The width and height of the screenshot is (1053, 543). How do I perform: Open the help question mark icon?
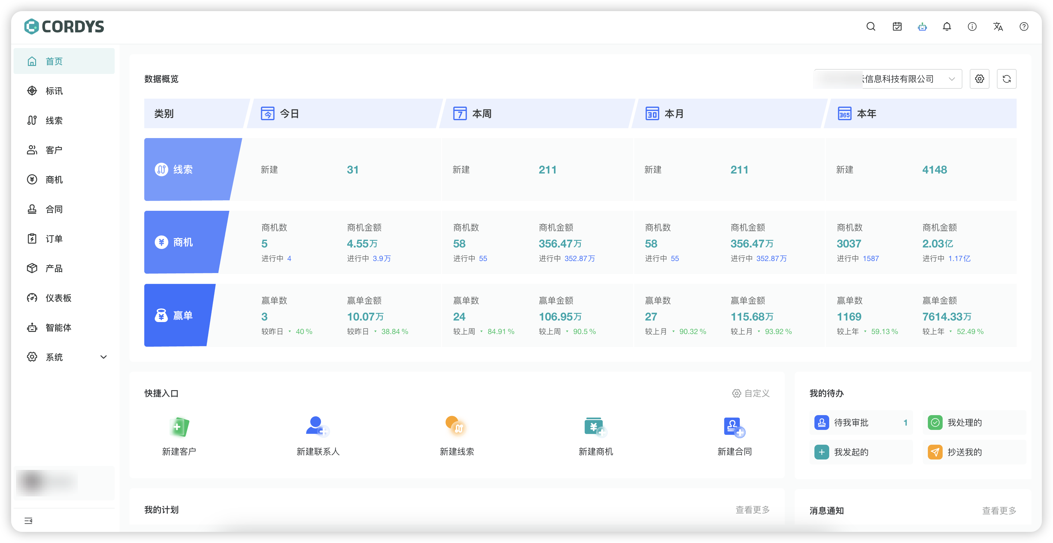tap(1024, 27)
